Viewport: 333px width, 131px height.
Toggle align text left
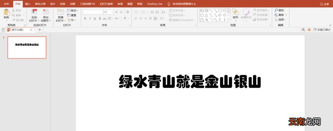[136, 19]
